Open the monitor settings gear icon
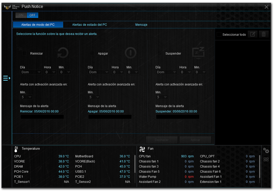The width and height of the screenshot is (275, 191). (266, 150)
